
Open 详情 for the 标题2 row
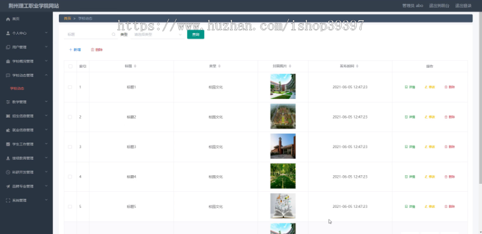(410, 117)
